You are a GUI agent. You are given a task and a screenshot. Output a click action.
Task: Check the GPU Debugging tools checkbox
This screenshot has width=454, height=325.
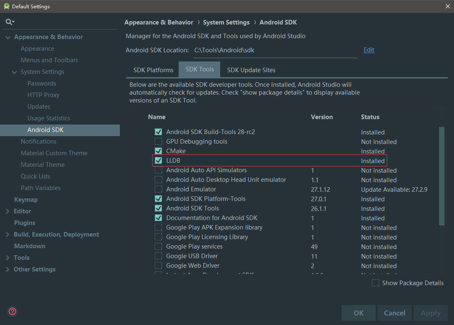pyautogui.click(x=158, y=142)
